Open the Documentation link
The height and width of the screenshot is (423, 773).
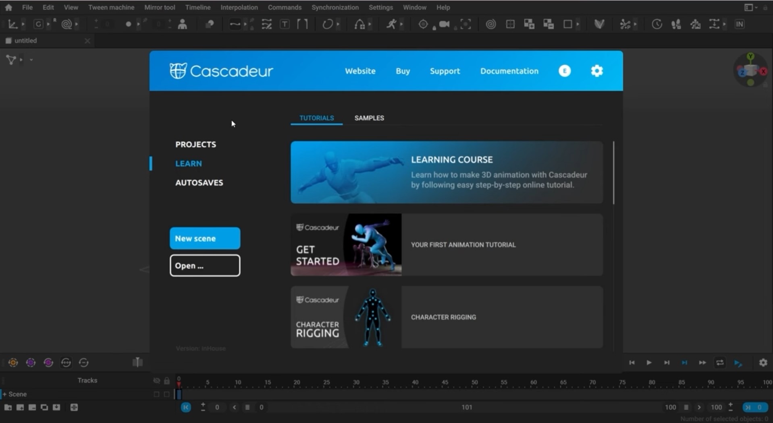tap(509, 71)
